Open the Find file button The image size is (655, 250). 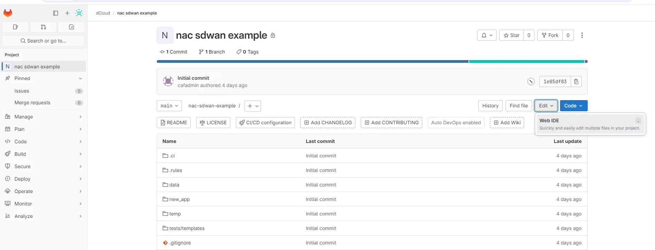519,106
